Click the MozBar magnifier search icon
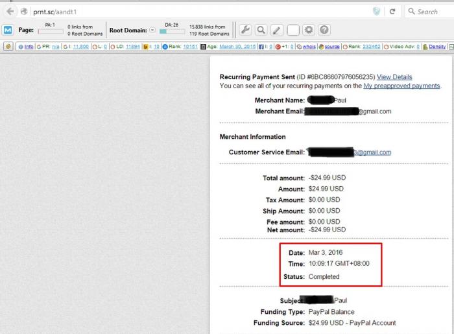454x334 pixels. click(x=261, y=30)
